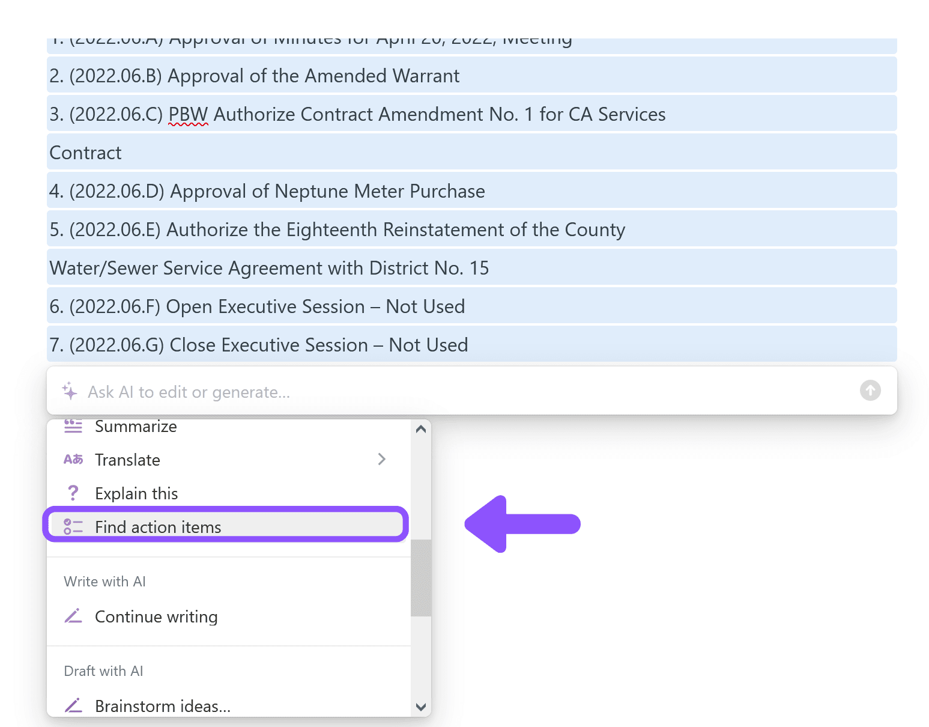Click the Summarize lines icon

(x=73, y=426)
